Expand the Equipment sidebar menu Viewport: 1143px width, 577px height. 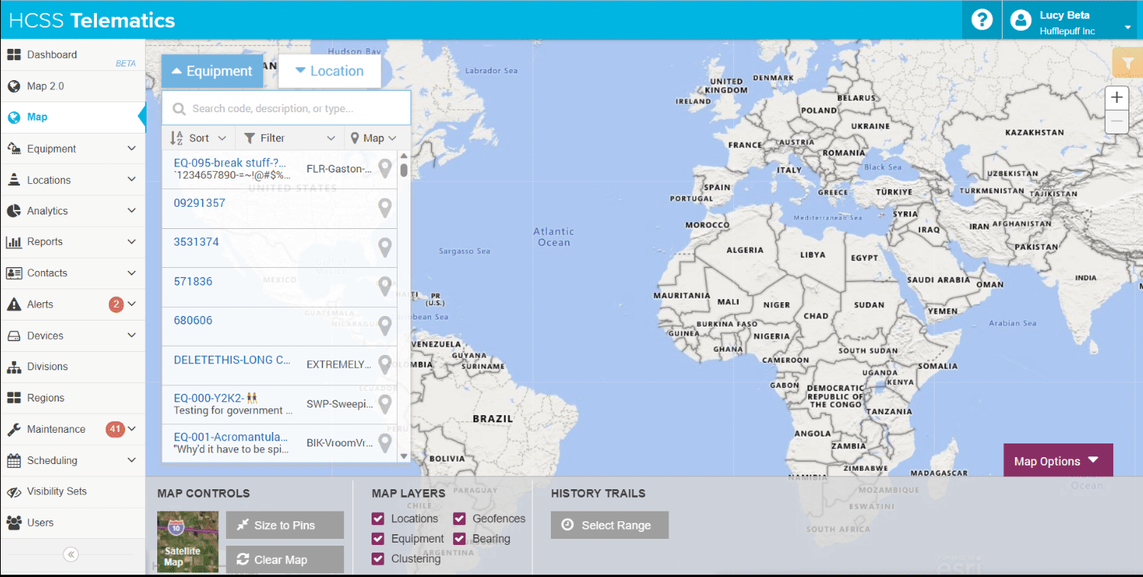tap(131, 149)
